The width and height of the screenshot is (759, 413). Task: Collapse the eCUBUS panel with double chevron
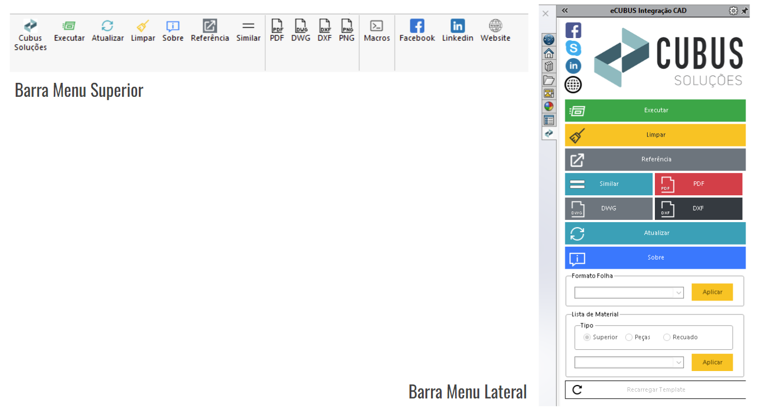(x=565, y=11)
